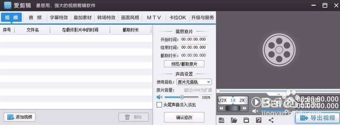Open the 使用音轨 dropdown
340x125 pixels.
click(194, 82)
